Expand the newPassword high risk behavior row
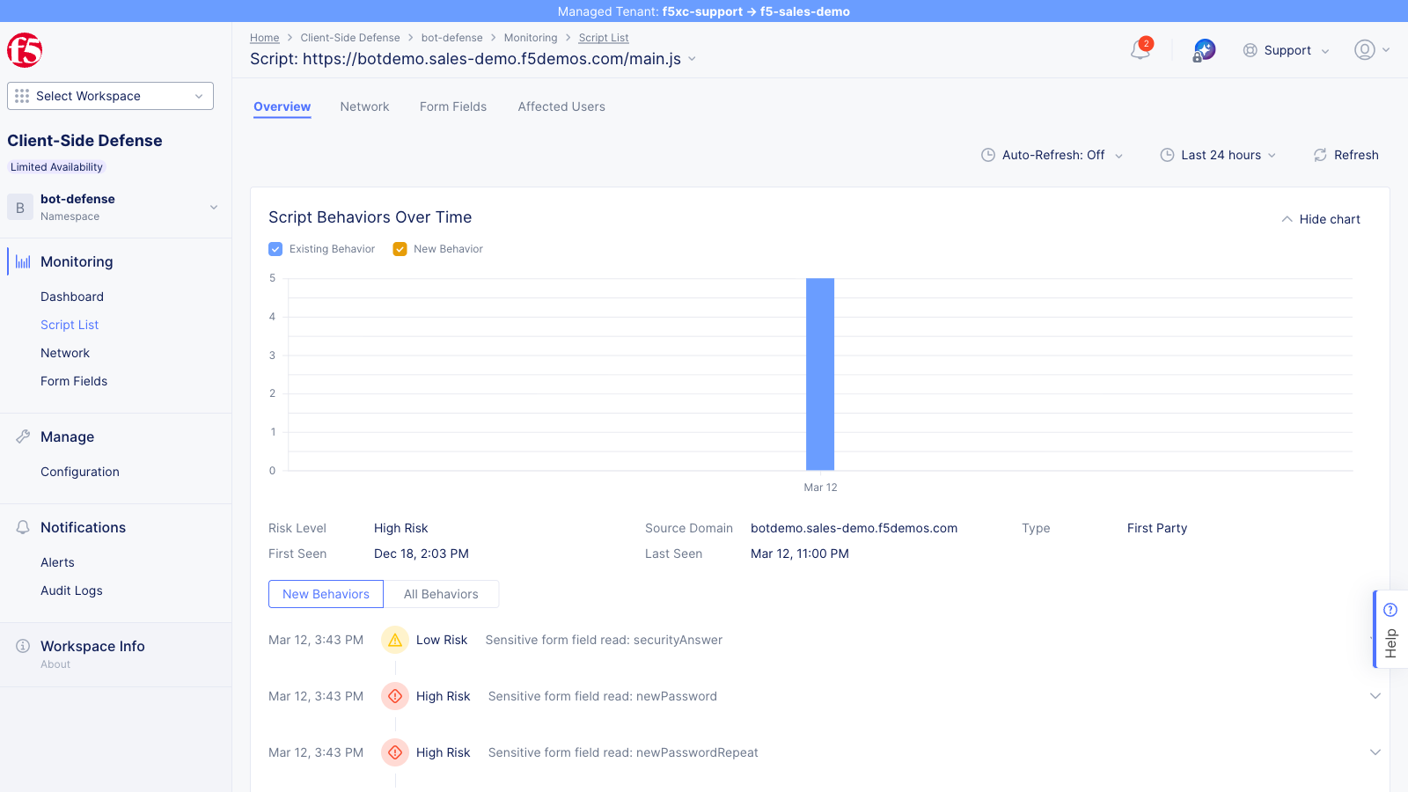The height and width of the screenshot is (792, 1408). coord(1375,696)
